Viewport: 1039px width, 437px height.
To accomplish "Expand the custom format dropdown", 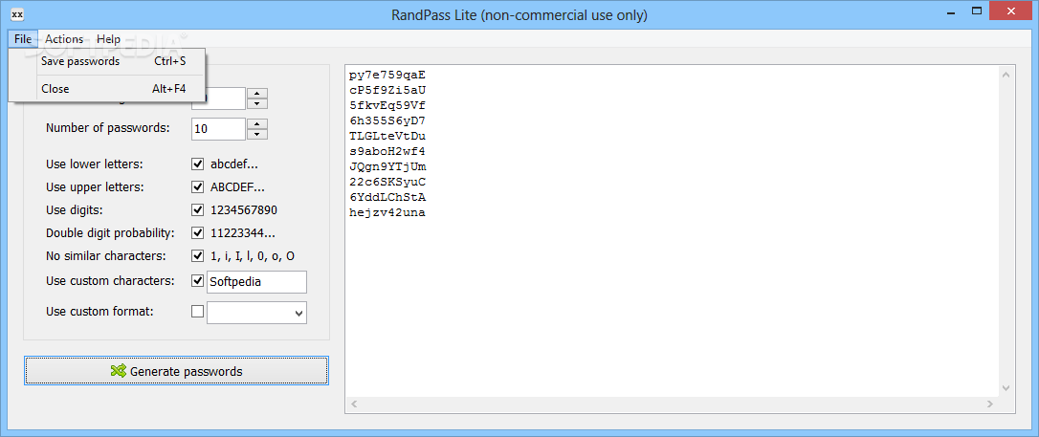I will pyautogui.click(x=298, y=314).
